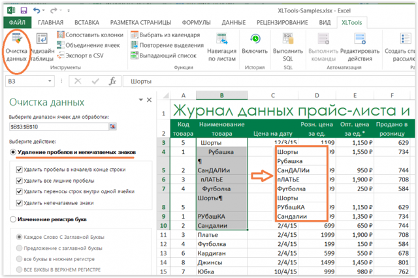Click cell containing Кардиган

pos(222,253)
